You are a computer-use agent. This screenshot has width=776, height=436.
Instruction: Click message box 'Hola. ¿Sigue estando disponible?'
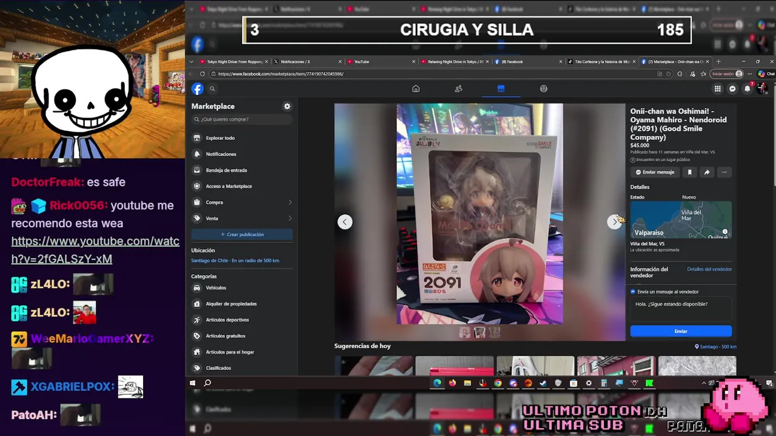(681, 309)
